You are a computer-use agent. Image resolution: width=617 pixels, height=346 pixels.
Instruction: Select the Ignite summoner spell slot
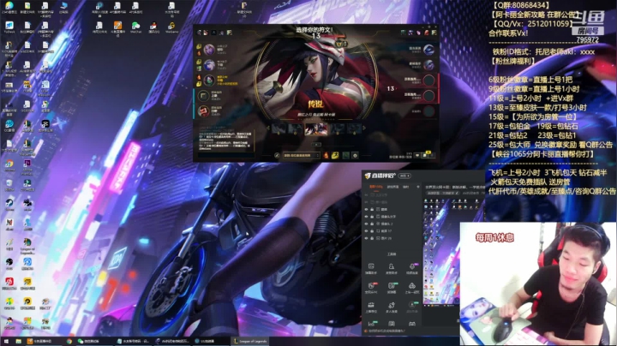[x=326, y=156]
